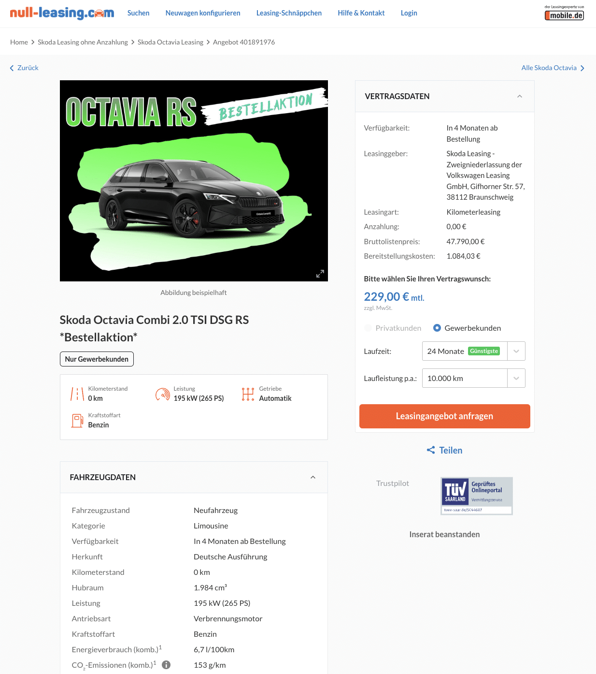Go to Neuwagen konfigurieren menu

pos(203,13)
